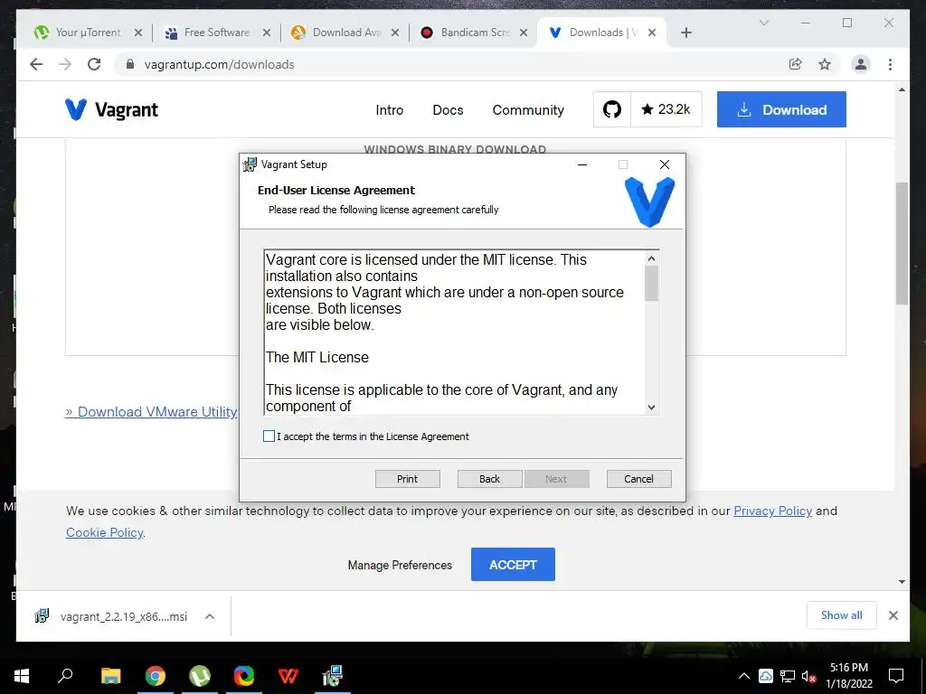926x694 pixels.
Task: Click the Windows Installer taskbar icon
Action: [x=333, y=676]
